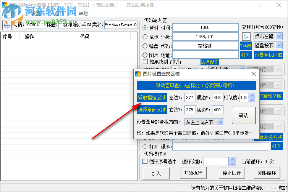This screenshot has height=192, width=288.
Task: Increase the 相似度 value with up arrow
Action: (252, 96)
